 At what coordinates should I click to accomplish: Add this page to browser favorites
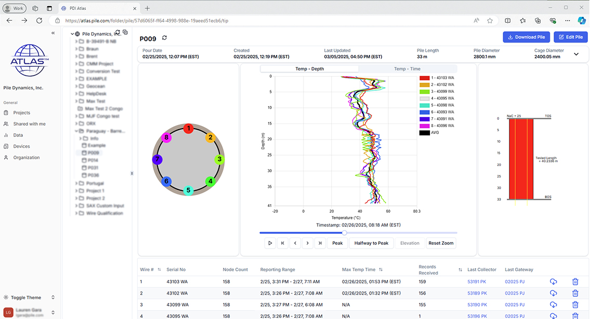pos(490,21)
